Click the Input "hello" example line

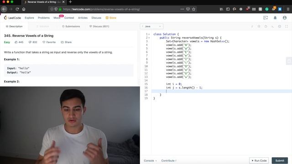click(x=18, y=68)
